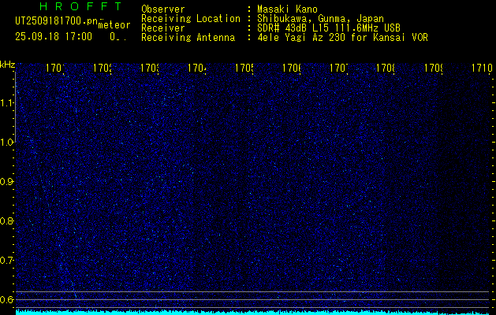496x315 pixels.
Task: Click the Receiving Antenna label
Action: [x=188, y=38]
